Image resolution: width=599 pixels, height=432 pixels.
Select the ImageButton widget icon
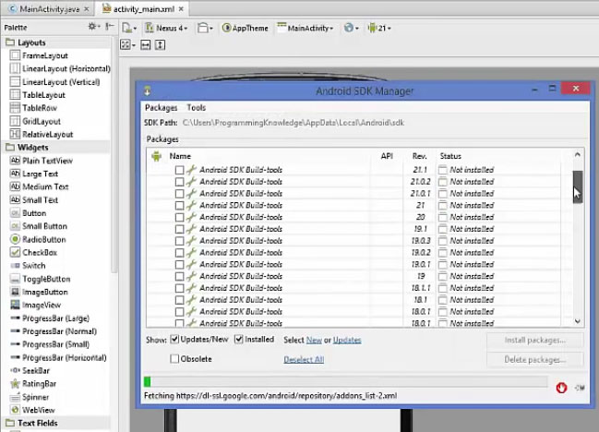(x=15, y=292)
